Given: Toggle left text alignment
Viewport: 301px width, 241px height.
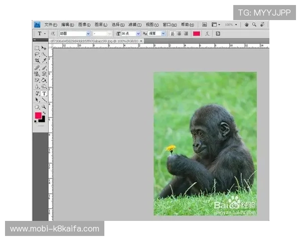Looking at the screenshot, I should click(x=173, y=34).
